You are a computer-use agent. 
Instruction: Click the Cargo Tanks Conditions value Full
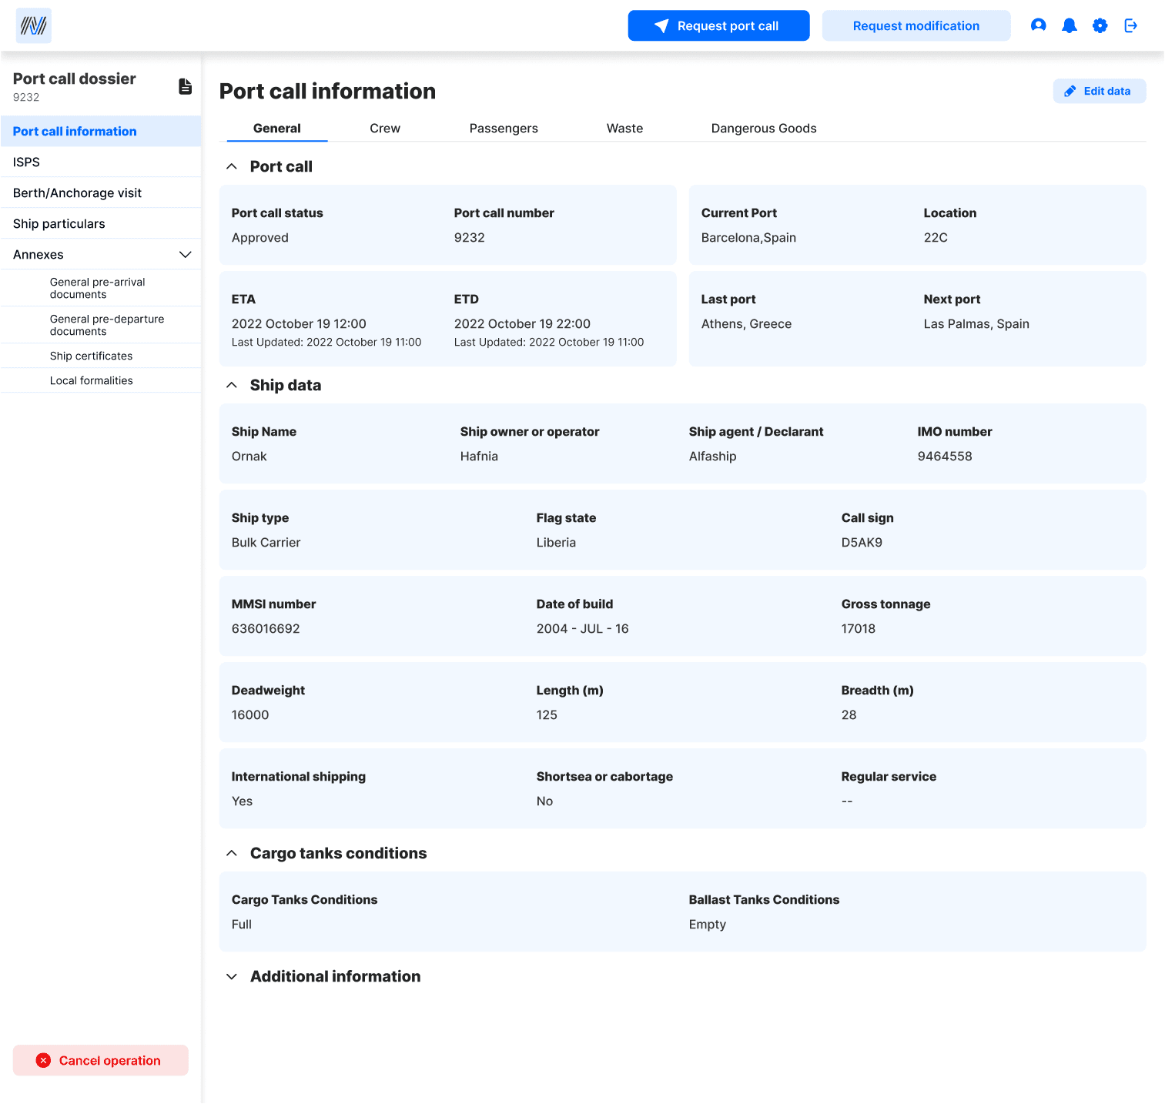pyautogui.click(x=242, y=924)
